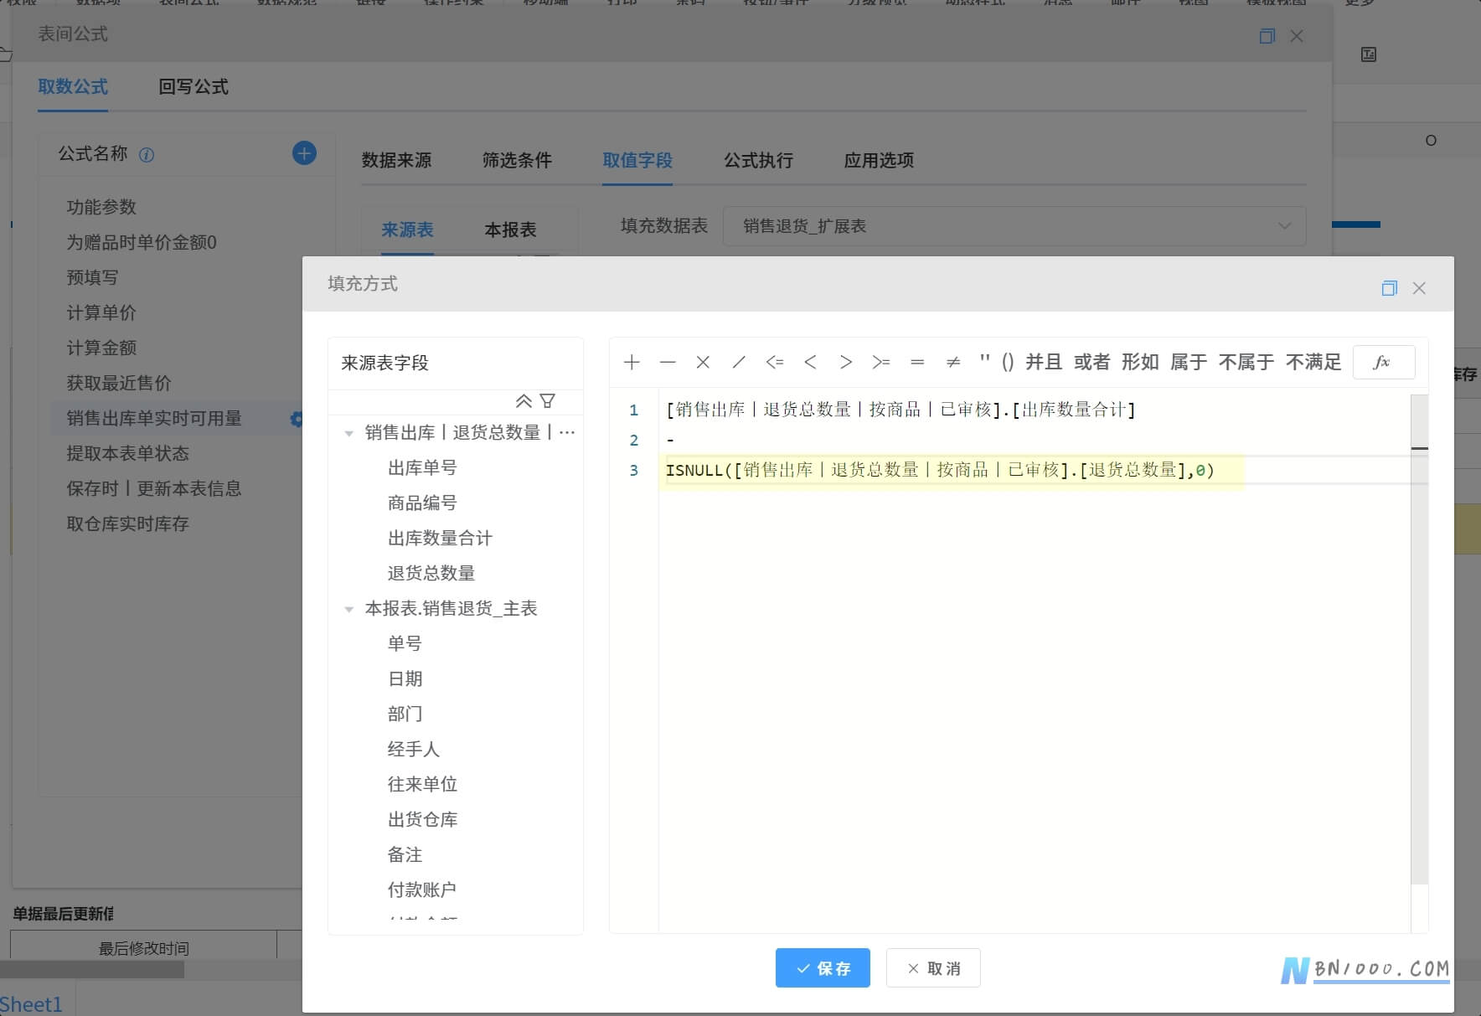Add a new formula with plus button
This screenshot has height=1016, width=1481.
304,153
